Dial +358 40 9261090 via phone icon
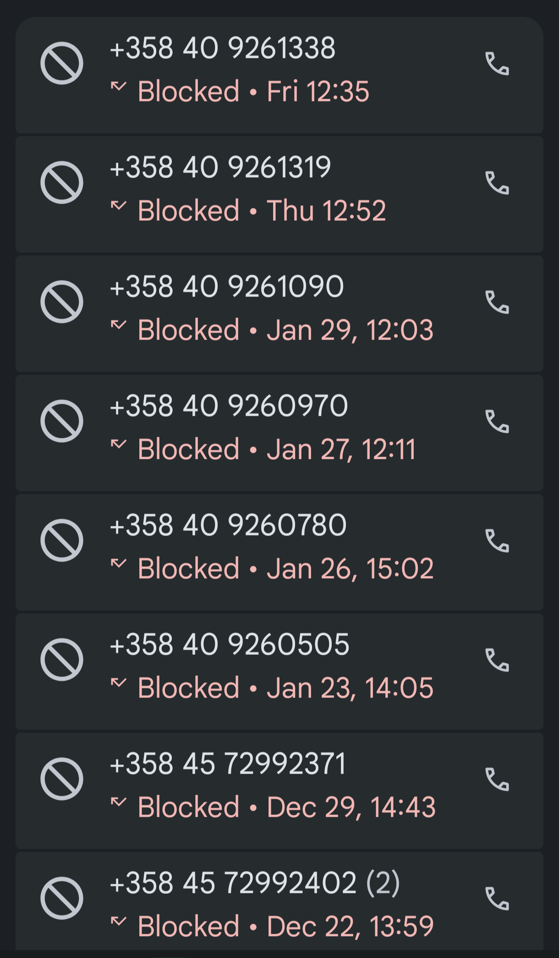 (x=497, y=302)
